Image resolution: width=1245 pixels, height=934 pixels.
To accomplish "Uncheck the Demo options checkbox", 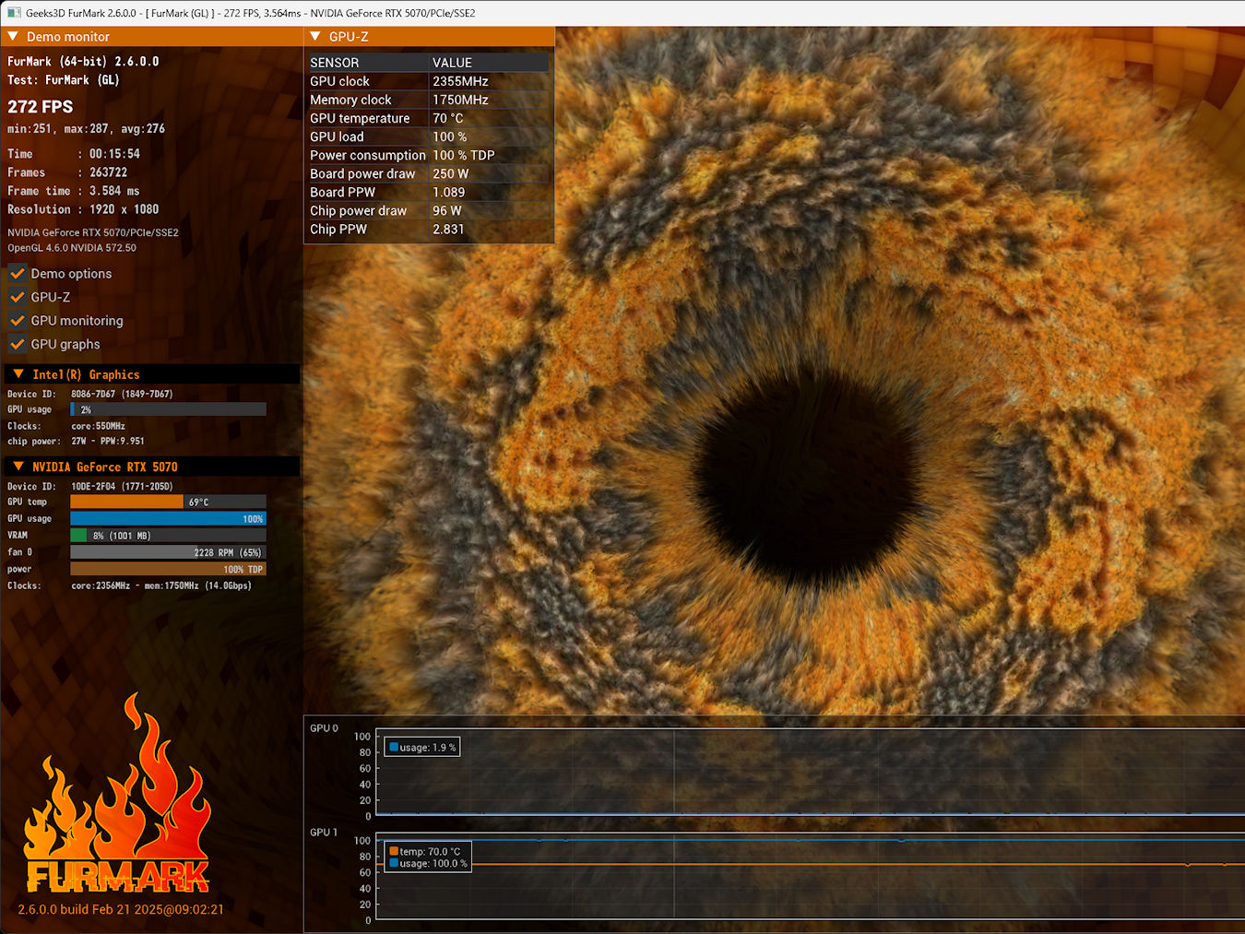I will (x=18, y=274).
